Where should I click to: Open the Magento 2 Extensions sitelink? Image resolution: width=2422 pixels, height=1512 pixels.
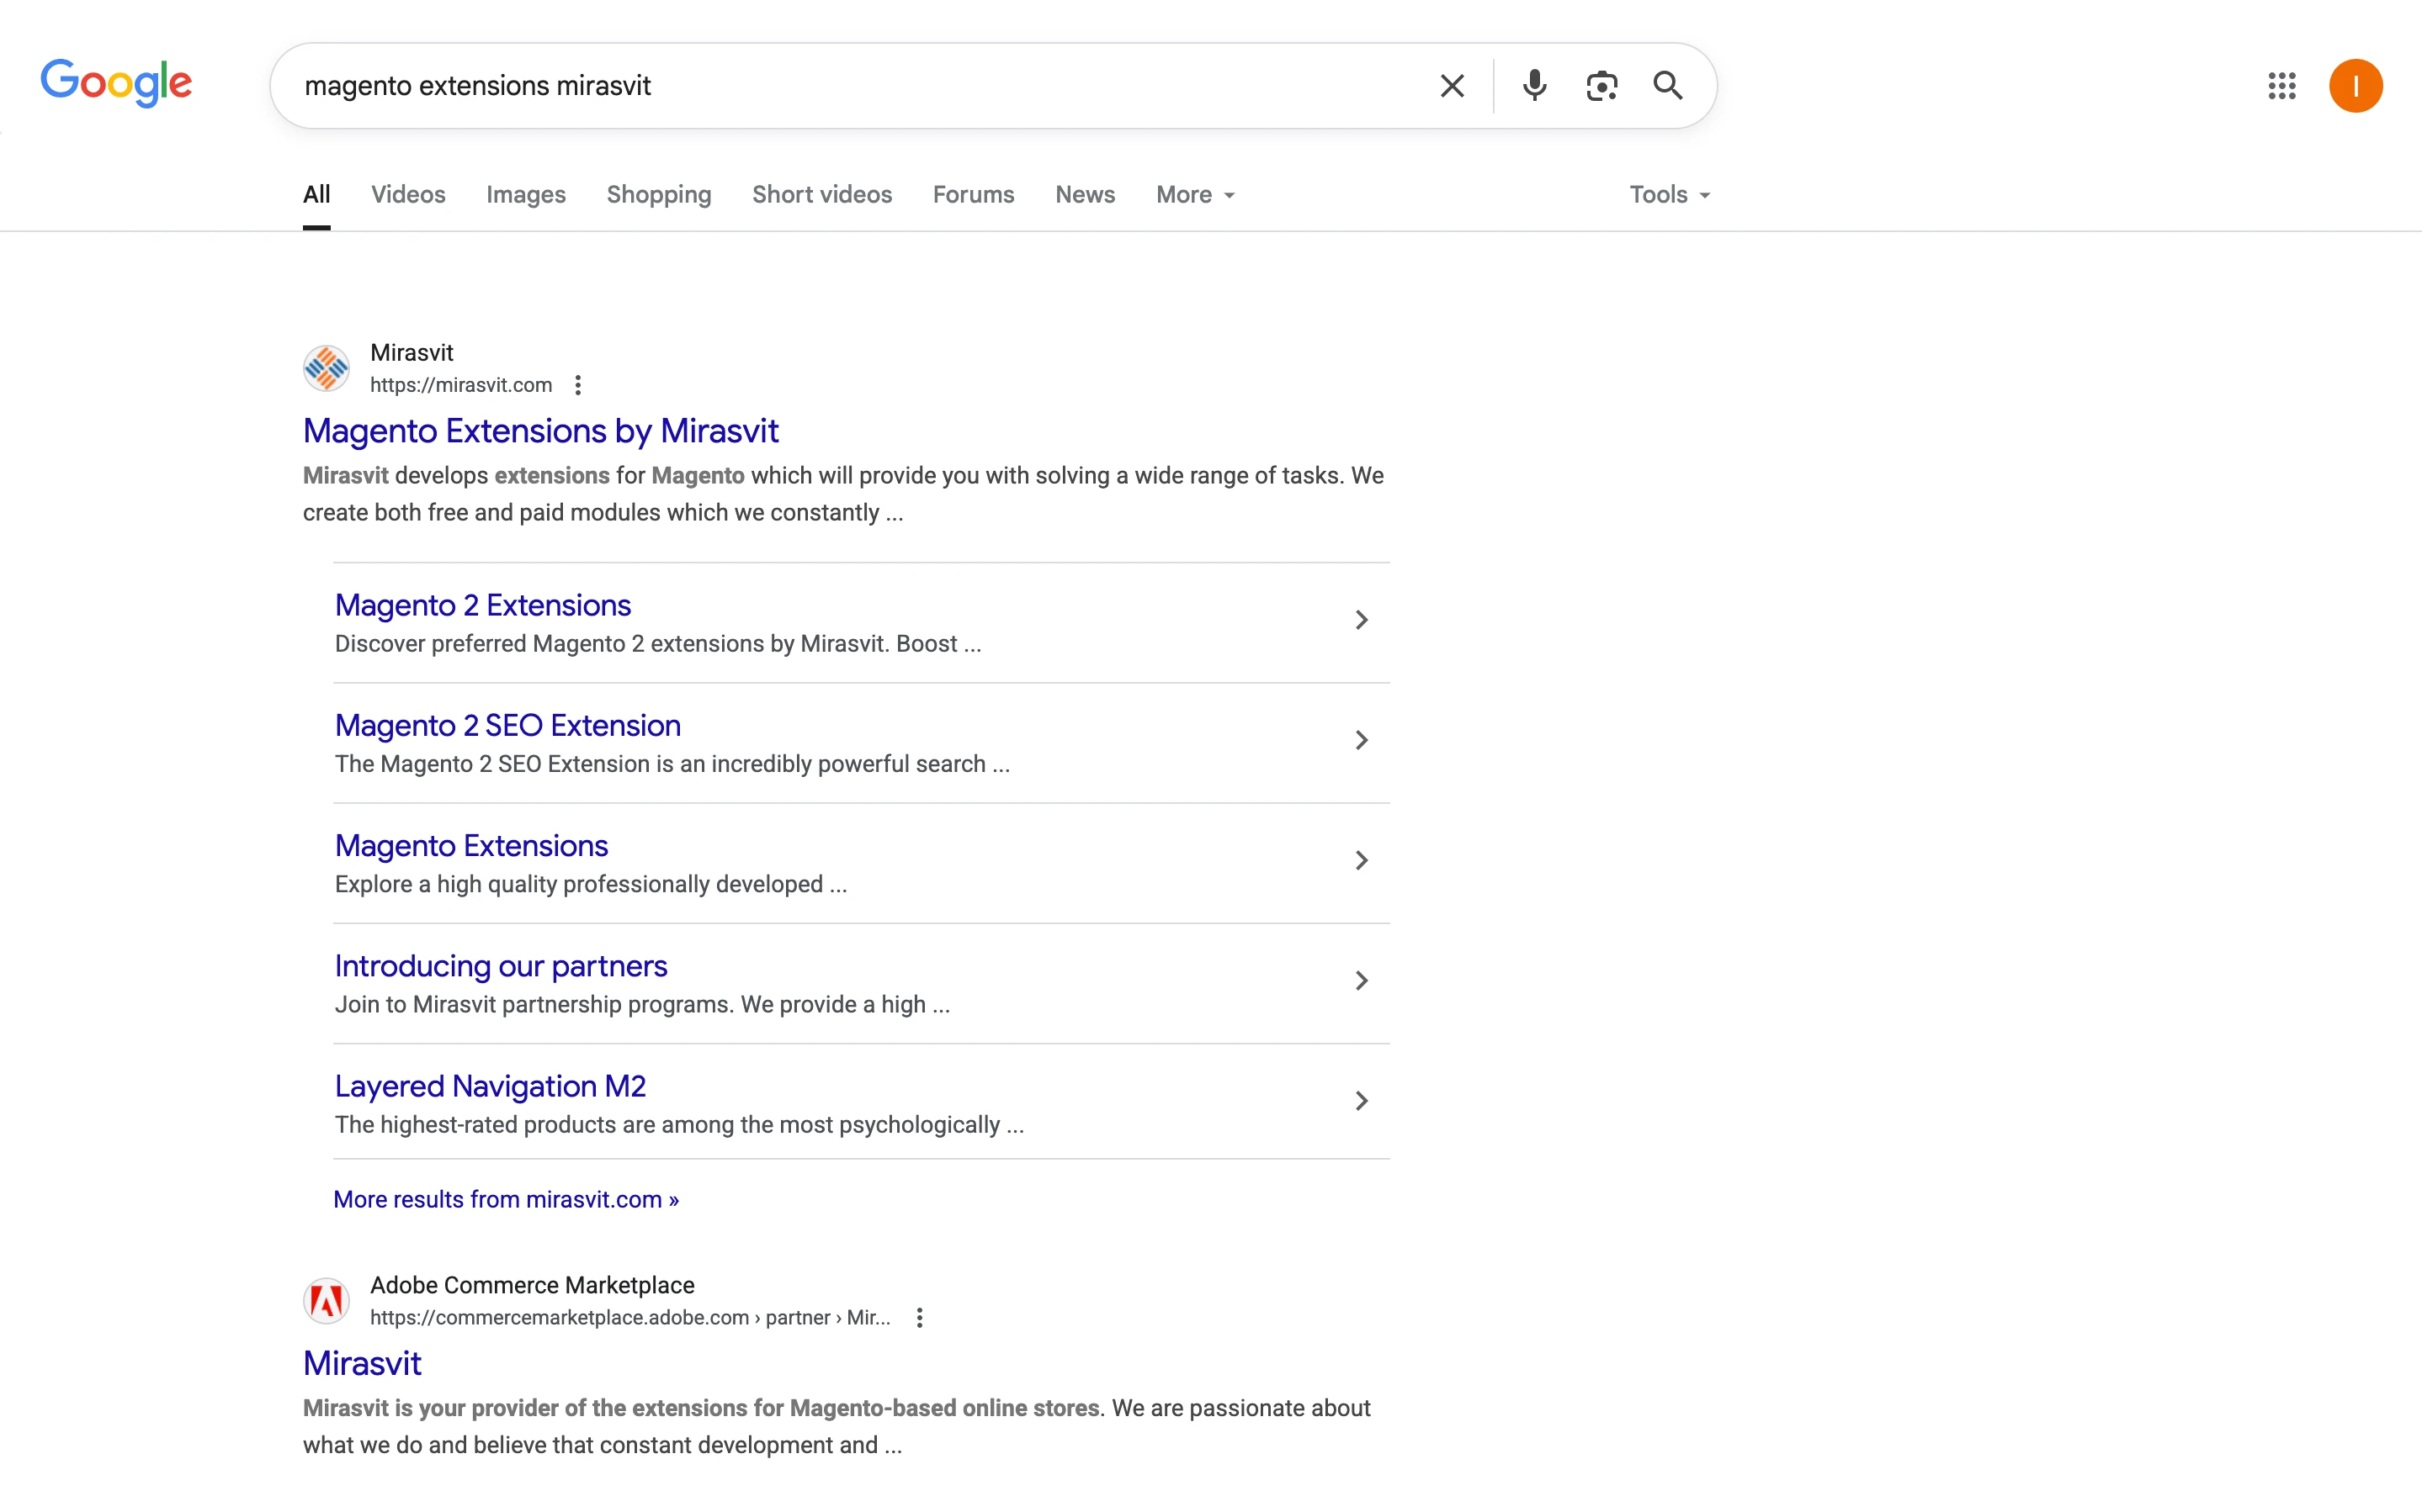tap(482, 605)
